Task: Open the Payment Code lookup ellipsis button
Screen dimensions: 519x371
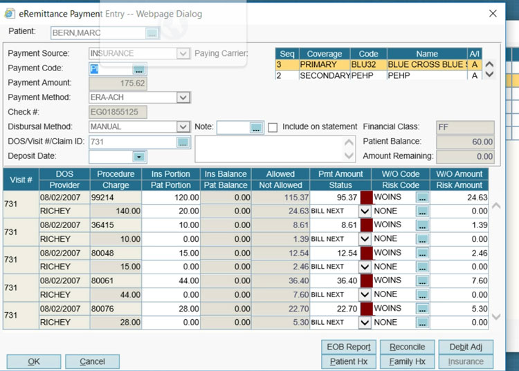Action: click(x=139, y=69)
